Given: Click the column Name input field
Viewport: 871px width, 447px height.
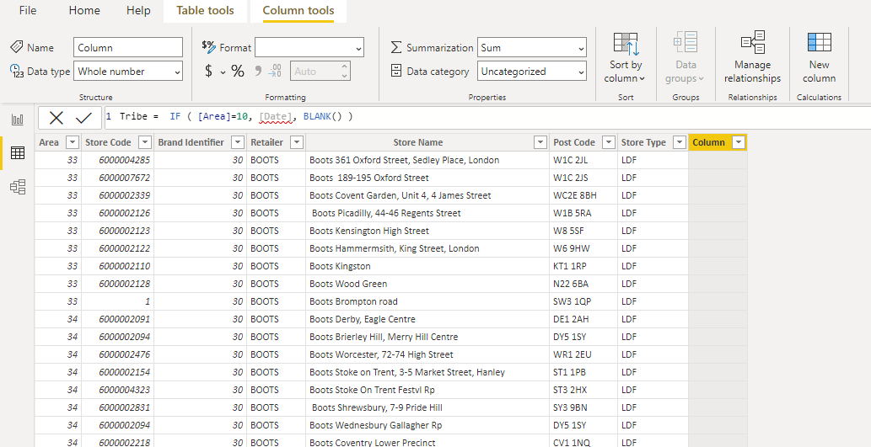Looking at the screenshot, I should (128, 48).
